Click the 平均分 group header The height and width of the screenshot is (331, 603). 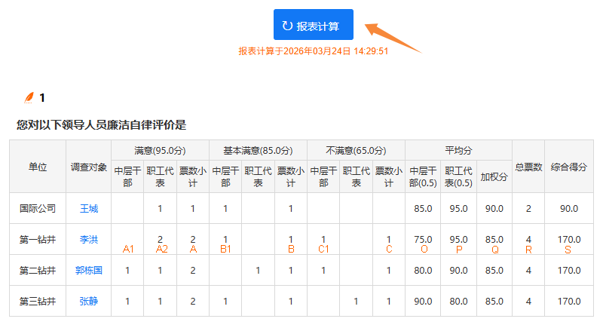458,151
